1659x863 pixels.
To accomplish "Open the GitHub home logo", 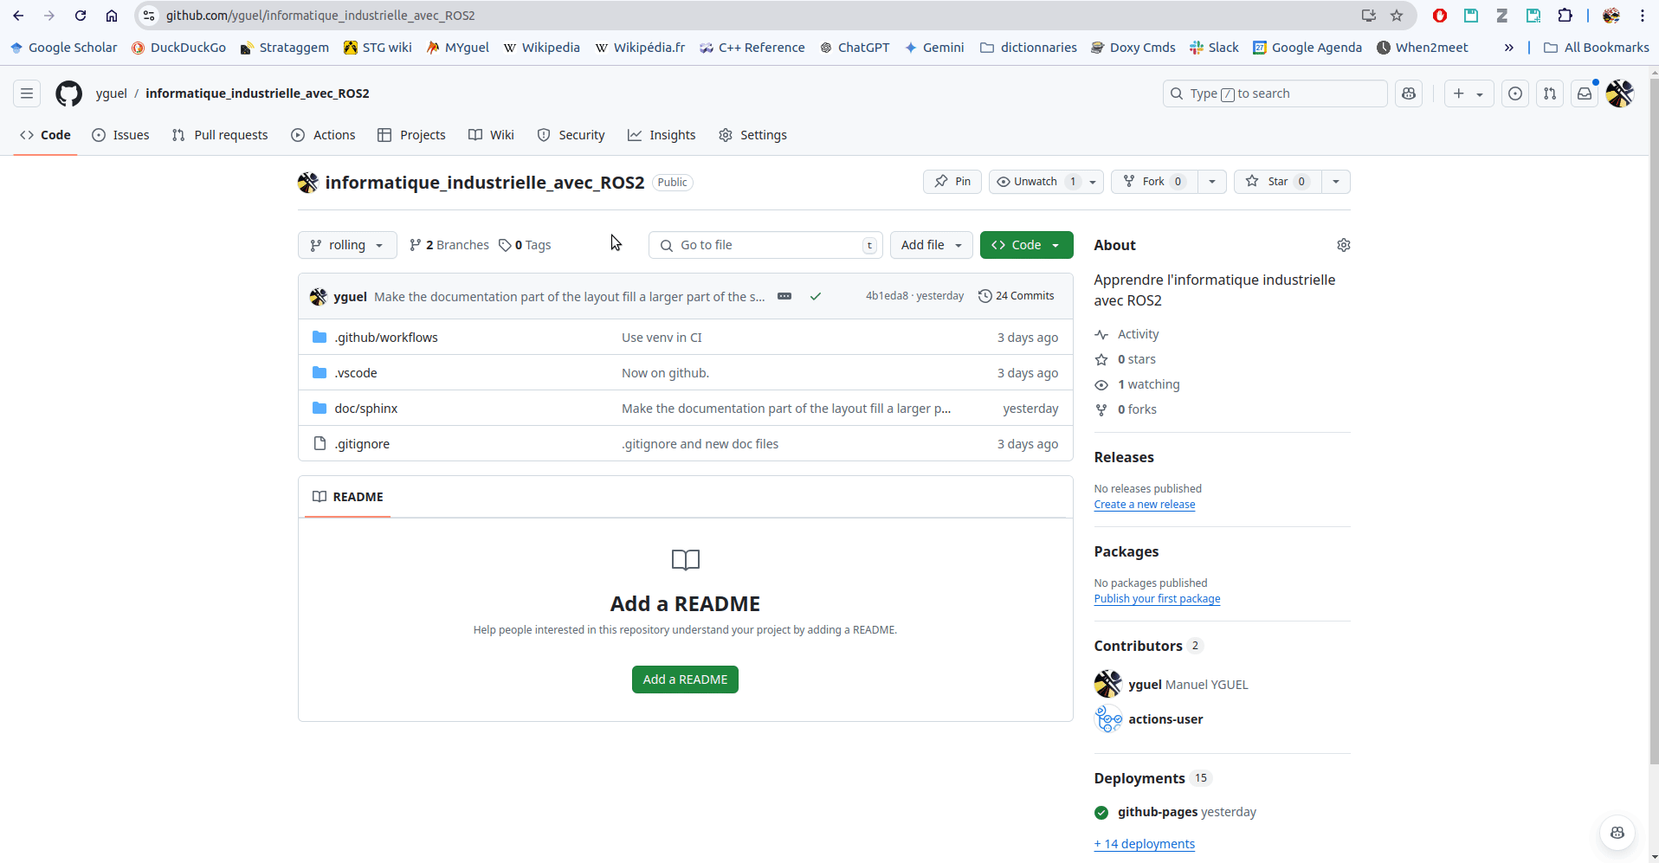I will (68, 93).
